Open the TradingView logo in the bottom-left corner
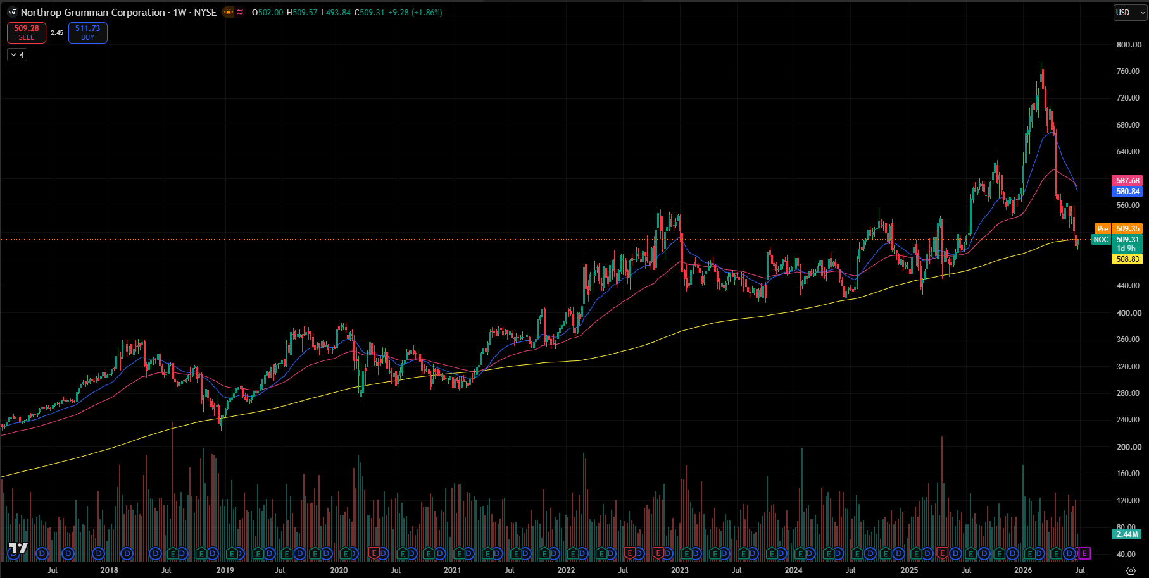 [18, 549]
